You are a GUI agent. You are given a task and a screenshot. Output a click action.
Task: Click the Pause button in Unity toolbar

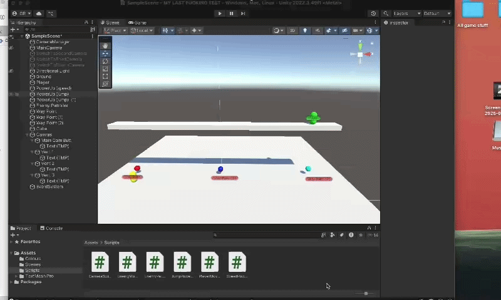231,13
